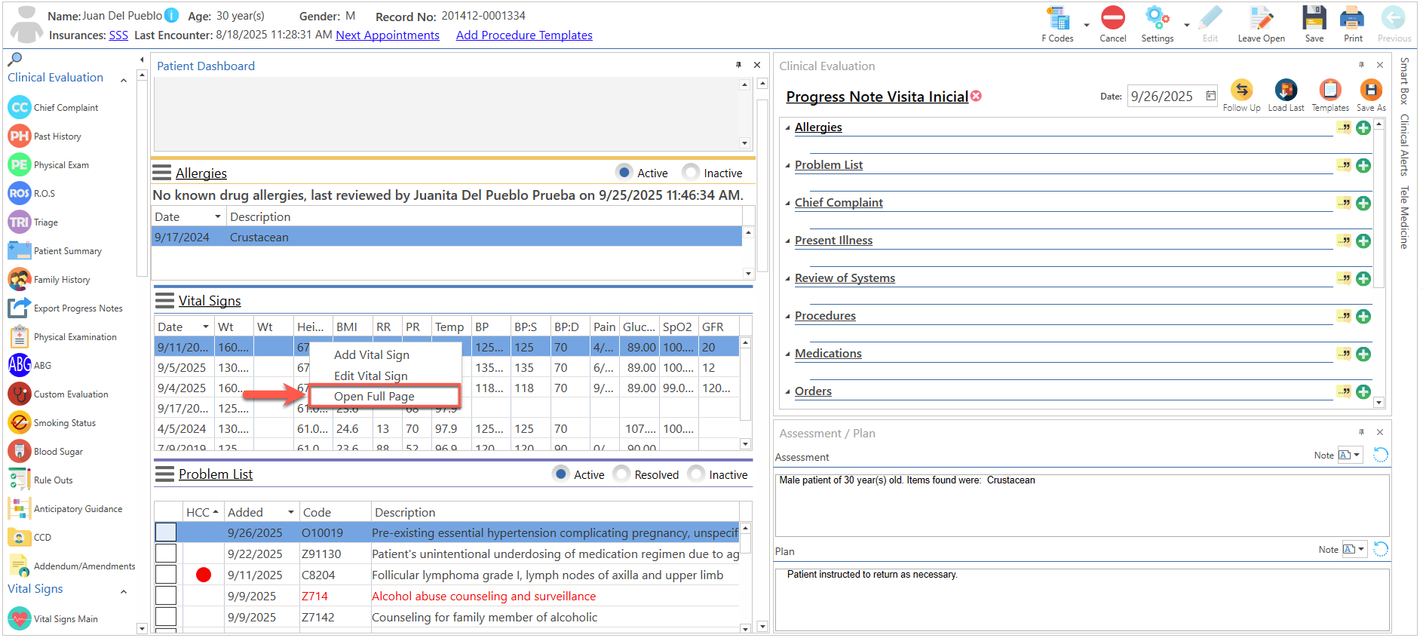This screenshot has width=1423, height=638.
Task: Open Rule Outs sidebar item
Action: pyautogui.click(x=41, y=480)
